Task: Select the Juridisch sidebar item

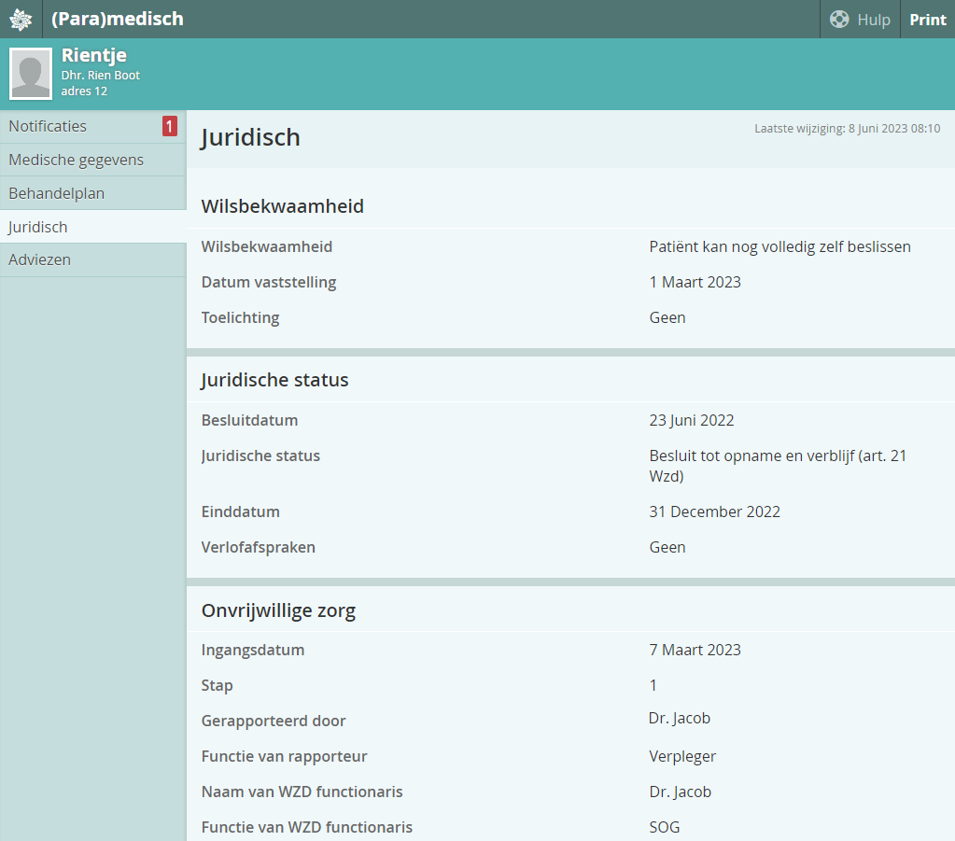Action: [38, 227]
